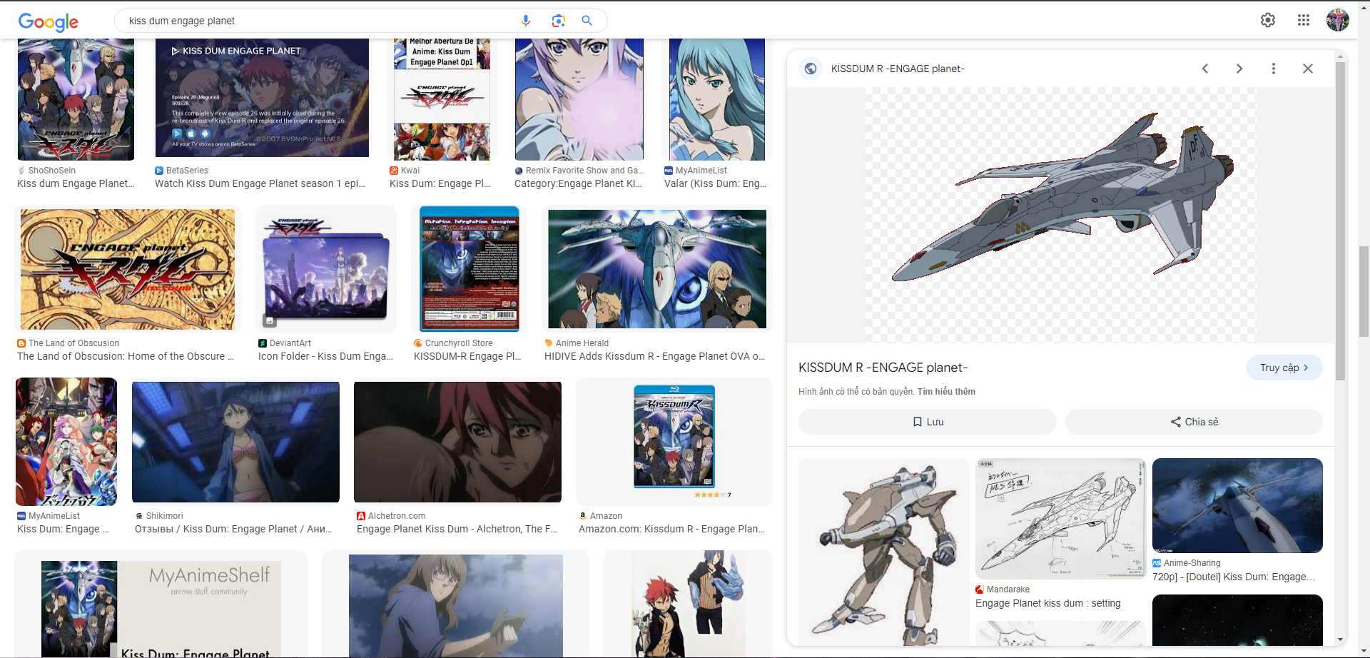Open the Mandarake jet line-art sketch image
Image resolution: width=1370 pixels, height=658 pixels.
click(1060, 518)
